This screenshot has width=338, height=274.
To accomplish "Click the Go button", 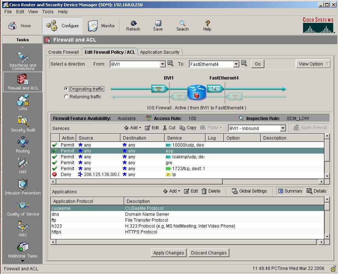I will click(258, 64).
